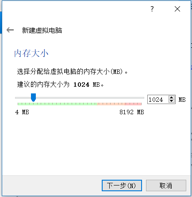Cancel the wizard with 取消 button

[166, 185]
